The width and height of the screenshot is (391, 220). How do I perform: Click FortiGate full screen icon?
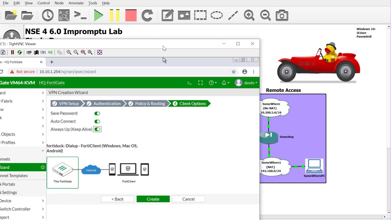pyautogui.click(x=200, y=83)
